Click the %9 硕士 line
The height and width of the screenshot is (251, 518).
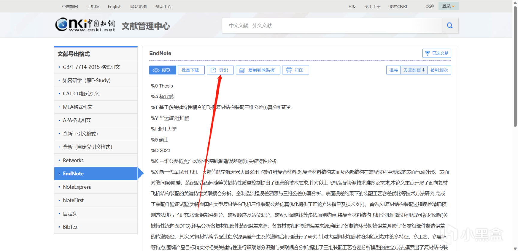tap(160, 140)
